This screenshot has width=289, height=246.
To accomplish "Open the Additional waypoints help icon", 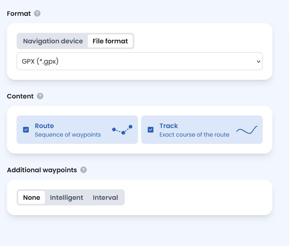I will (83, 170).
